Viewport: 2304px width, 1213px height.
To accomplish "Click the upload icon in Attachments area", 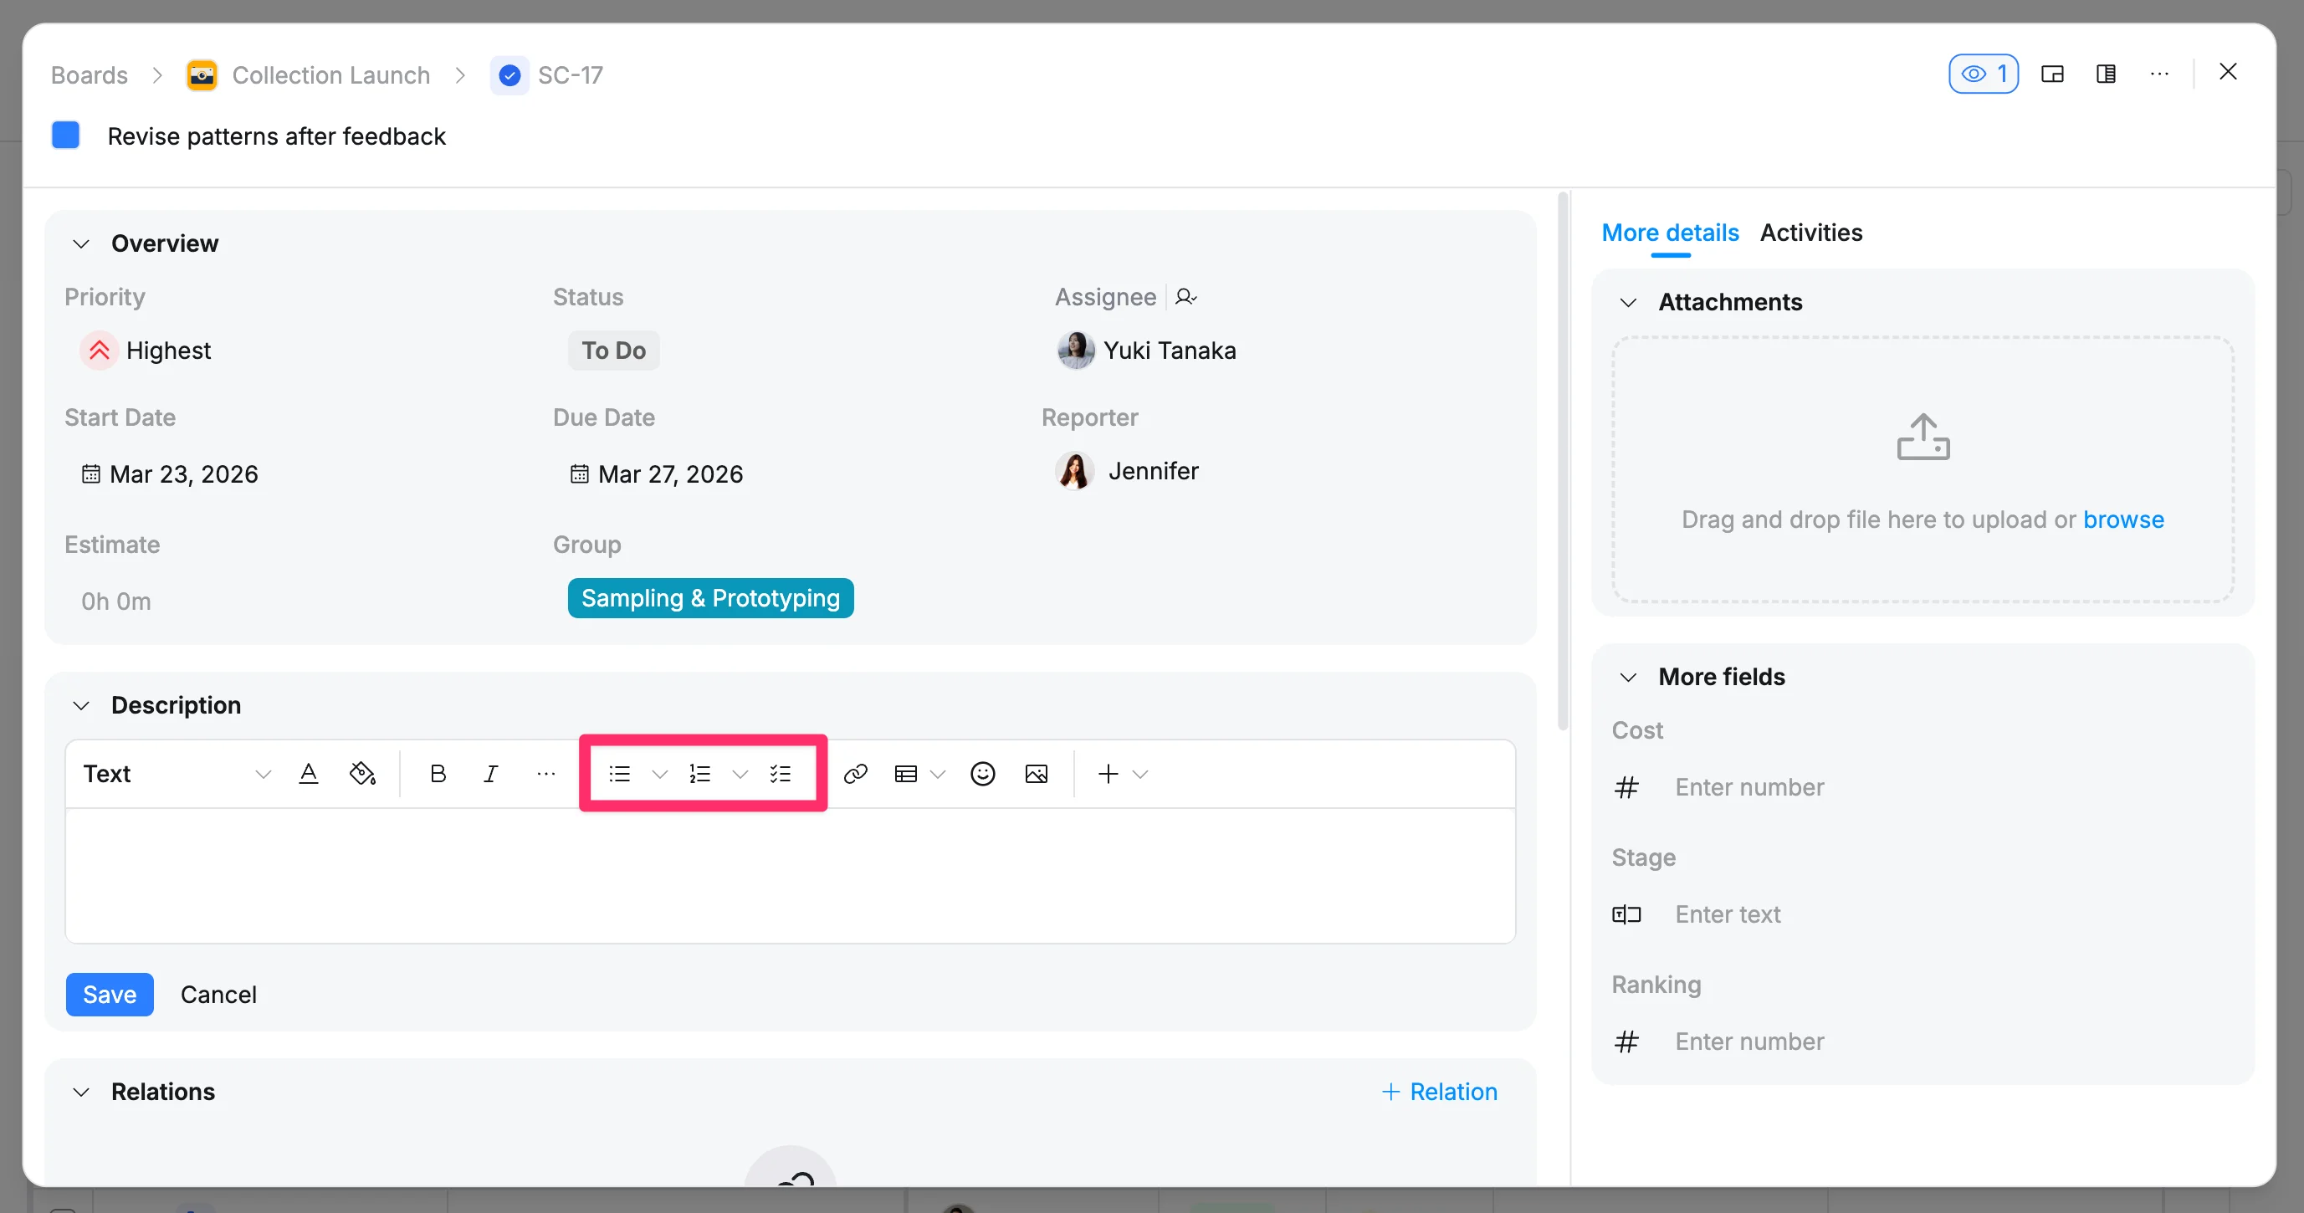I will (1923, 438).
